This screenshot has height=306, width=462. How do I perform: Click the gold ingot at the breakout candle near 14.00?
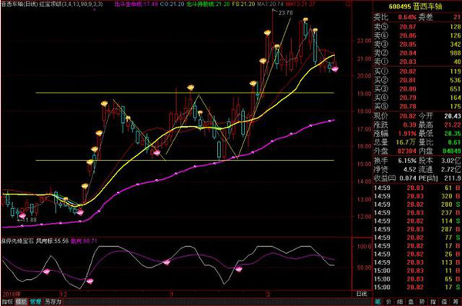coord(85,186)
